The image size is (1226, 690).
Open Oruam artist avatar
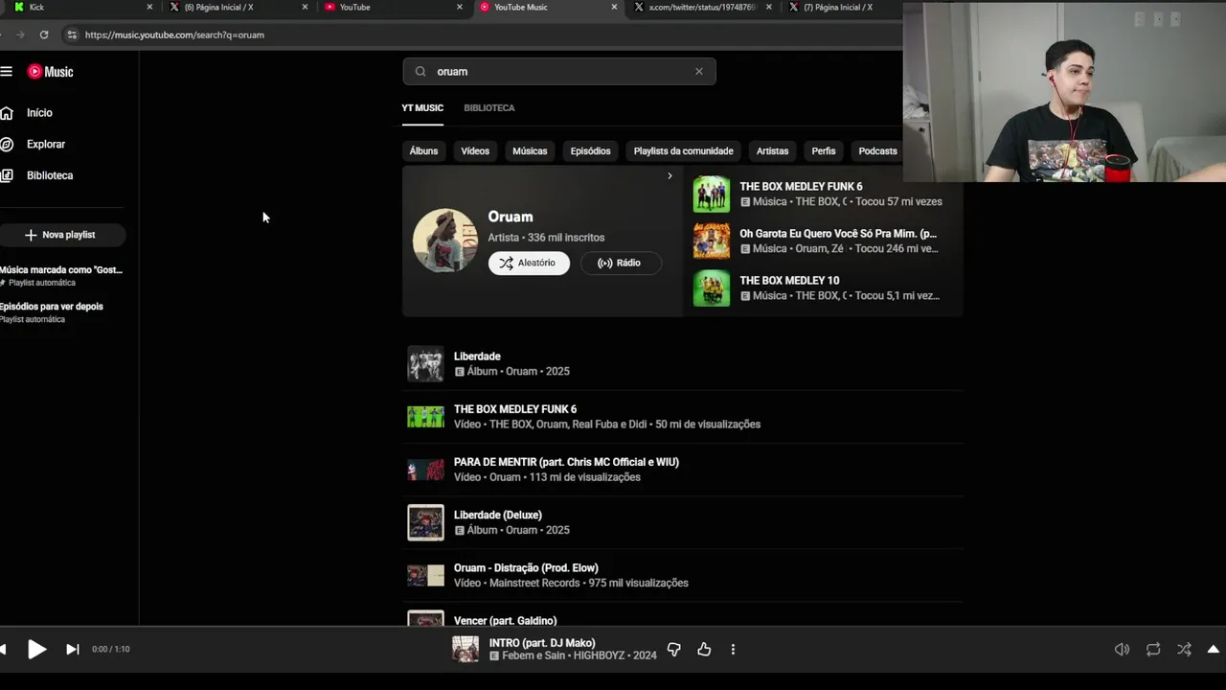tap(445, 241)
